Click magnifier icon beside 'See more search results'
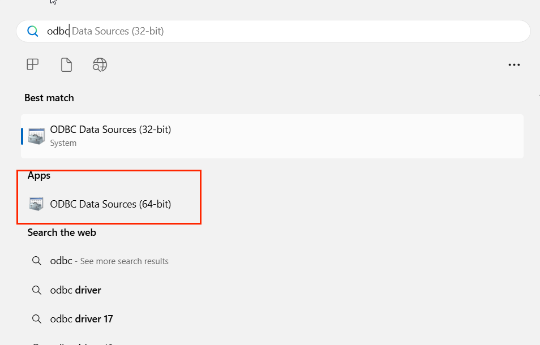Screen dimensions: 540x345 click(36, 261)
